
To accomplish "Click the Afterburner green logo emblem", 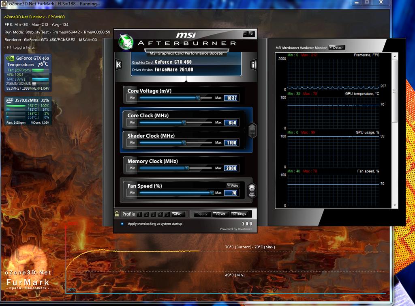I will click(126, 42).
